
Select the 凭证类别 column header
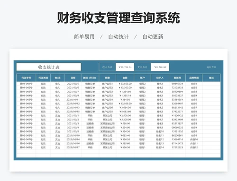tap(43, 78)
